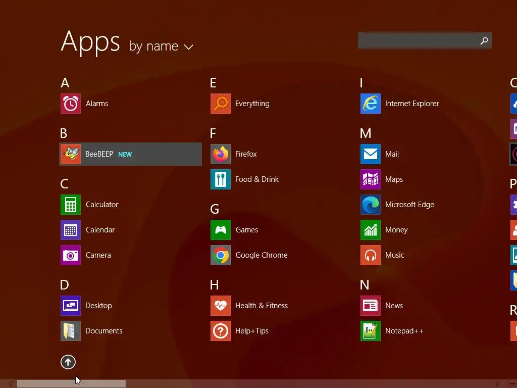Launch Notepad++ icon
The width and height of the screenshot is (517, 388).
371,331
